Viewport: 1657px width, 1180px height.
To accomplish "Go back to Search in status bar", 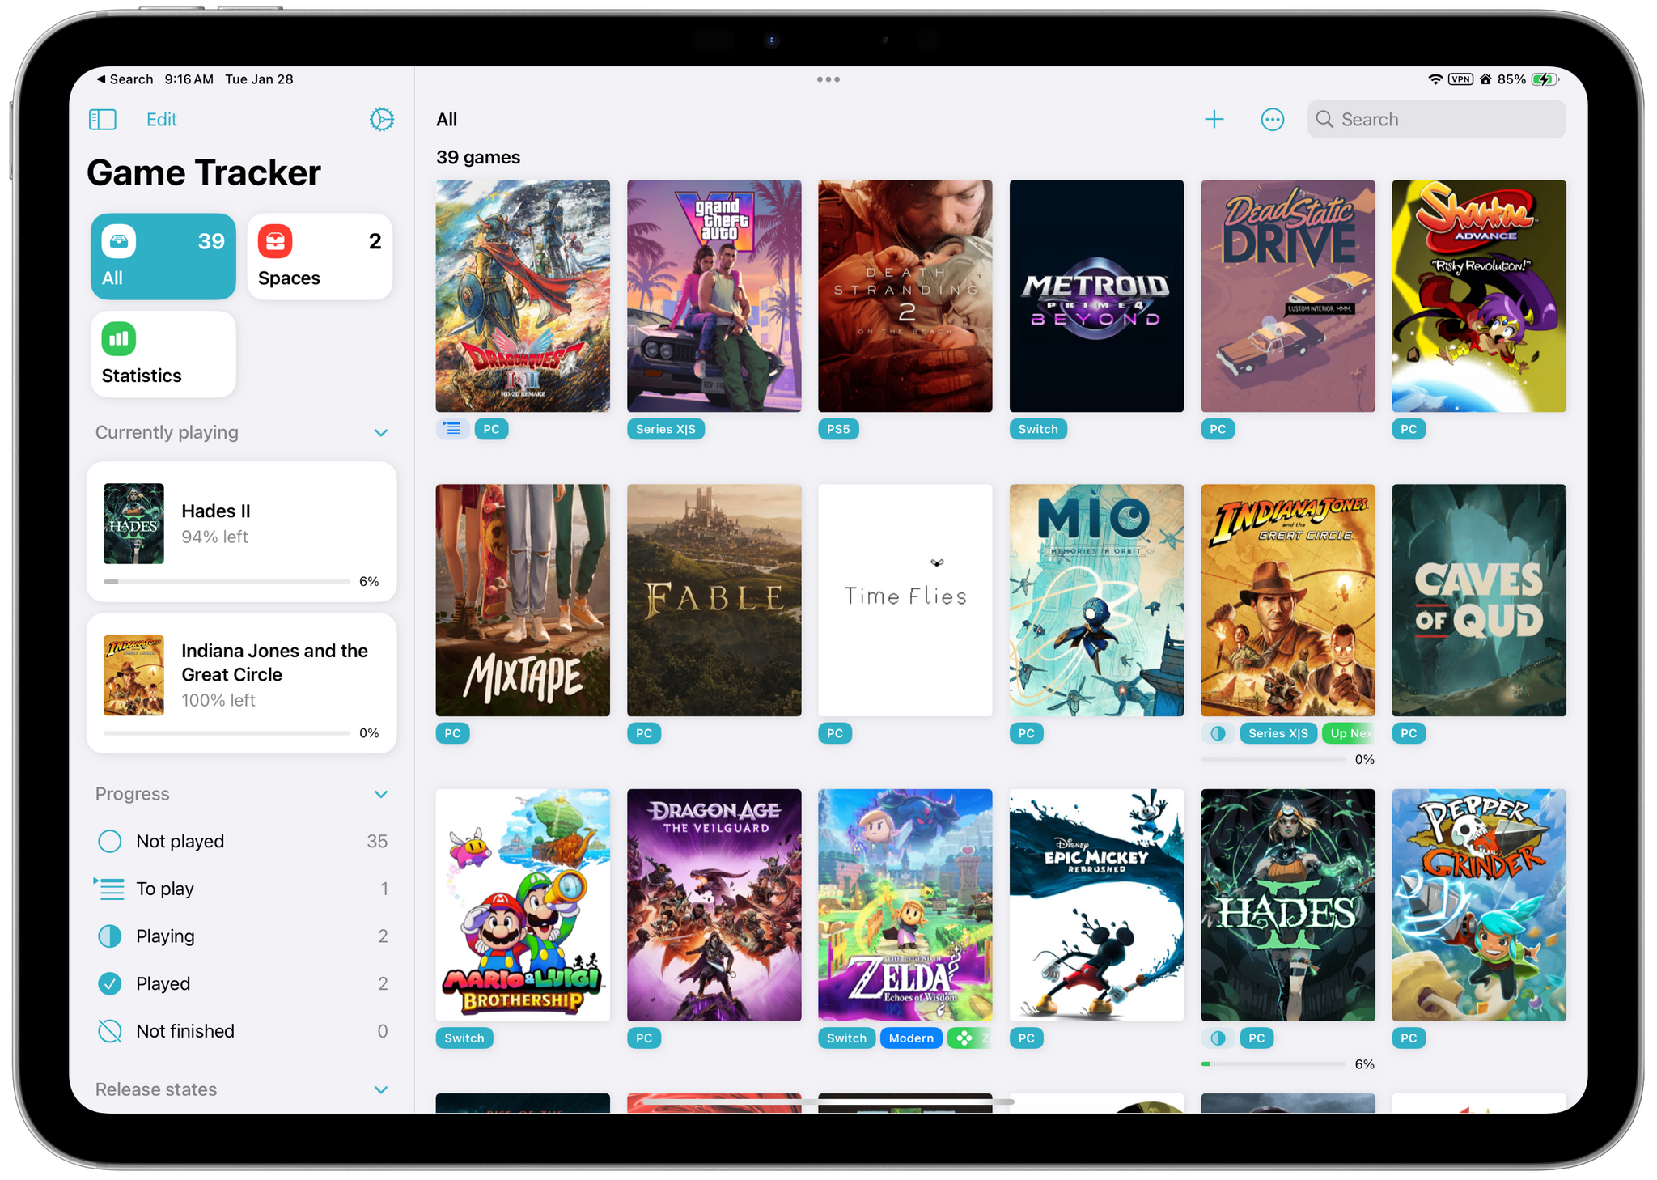I will click(x=125, y=79).
